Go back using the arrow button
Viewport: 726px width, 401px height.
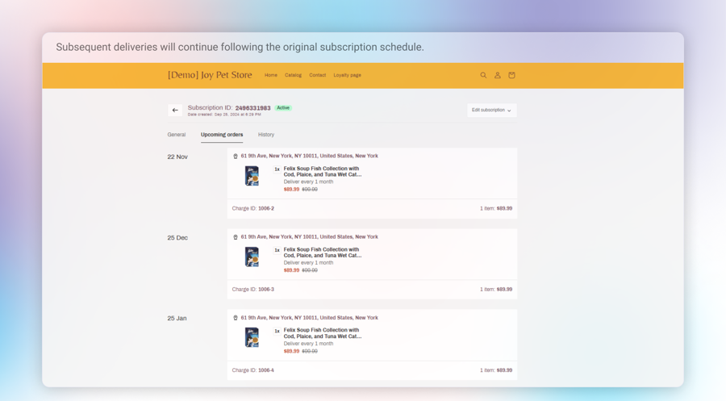(175, 111)
